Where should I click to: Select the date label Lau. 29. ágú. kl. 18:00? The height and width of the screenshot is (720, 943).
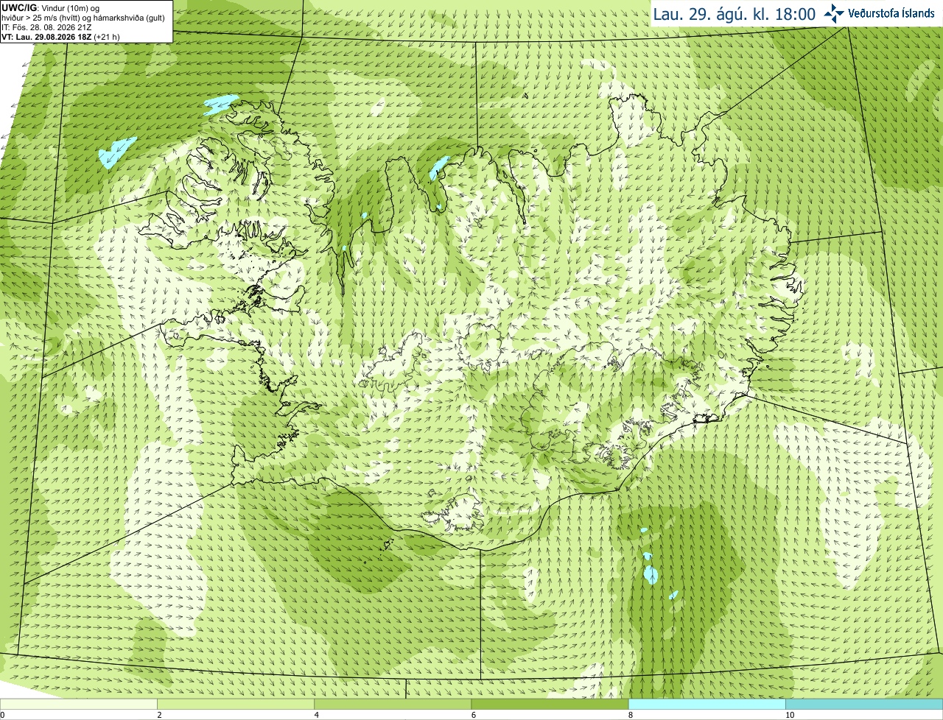point(735,14)
